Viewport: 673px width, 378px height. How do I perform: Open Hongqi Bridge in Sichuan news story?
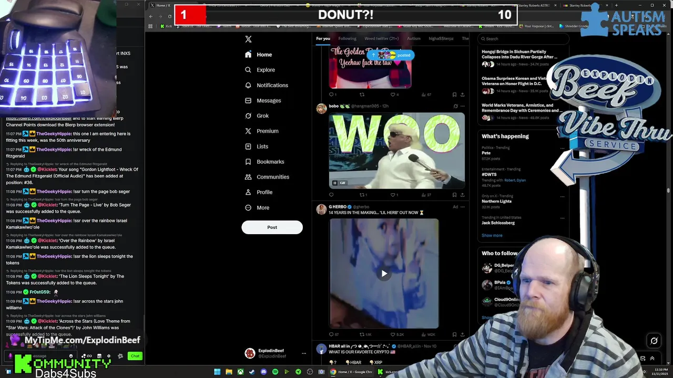coord(519,55)
